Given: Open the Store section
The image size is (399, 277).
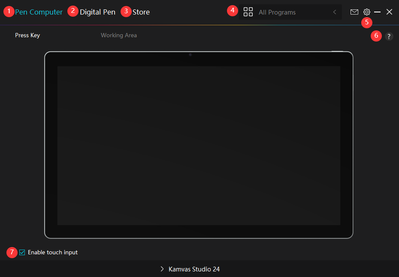Looking at the screenshot, I should (141, 12).
